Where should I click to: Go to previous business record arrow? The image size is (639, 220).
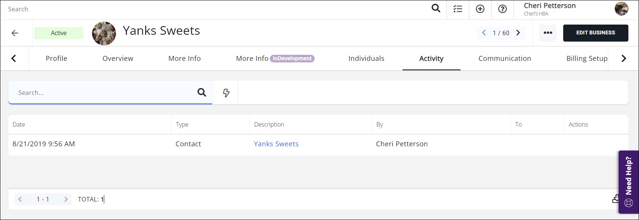[484, 33]
